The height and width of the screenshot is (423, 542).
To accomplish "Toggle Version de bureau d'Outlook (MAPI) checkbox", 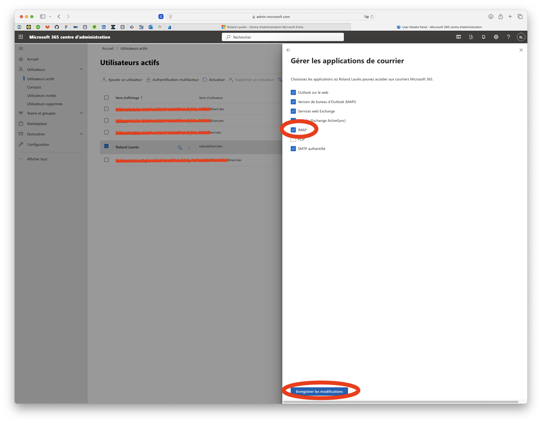I will tap(293, 102).
